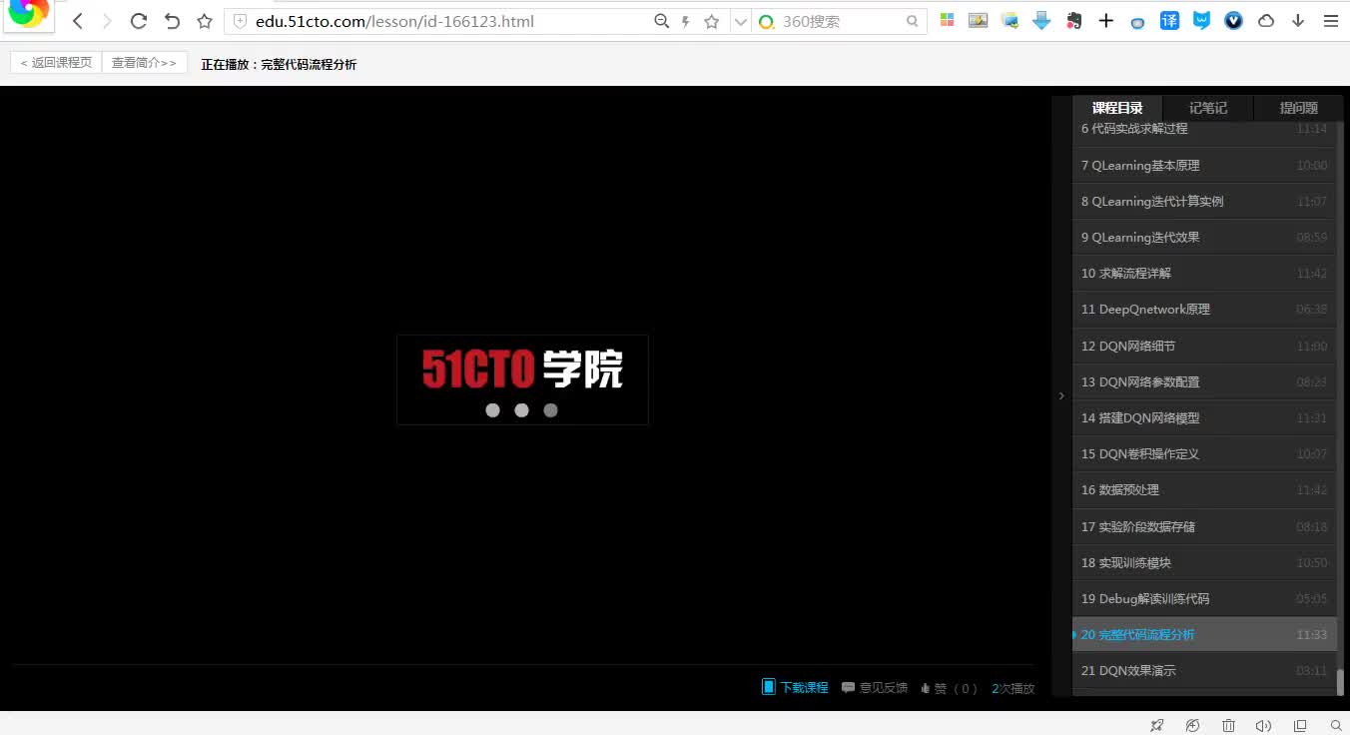Toggle the page sound speaker icon
This screenshot has width=1350, height=735.
(x=1264, y=725)
